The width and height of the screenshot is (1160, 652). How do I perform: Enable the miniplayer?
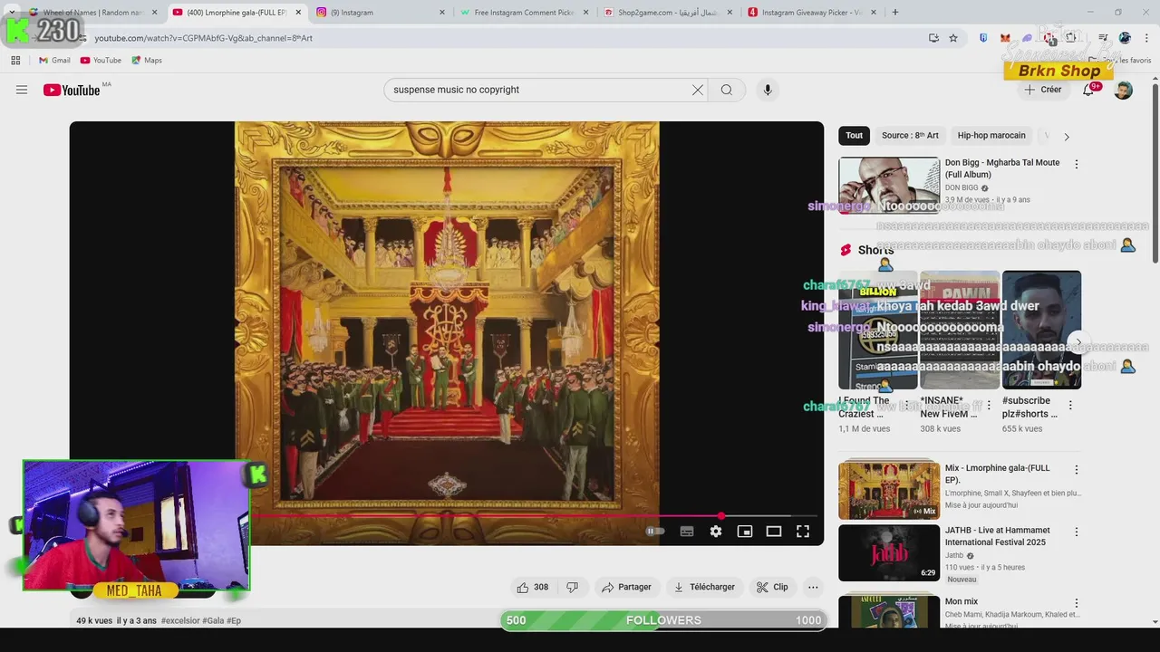[745, 532]
